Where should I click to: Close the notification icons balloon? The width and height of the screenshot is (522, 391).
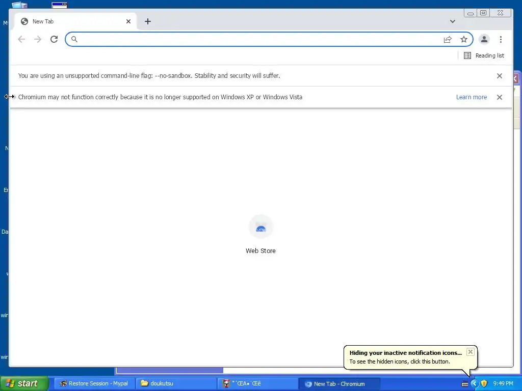pyautogui.click(x=470, y=352)
